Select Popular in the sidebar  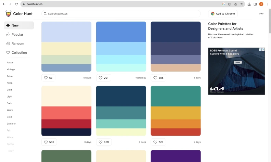point(17,35)
